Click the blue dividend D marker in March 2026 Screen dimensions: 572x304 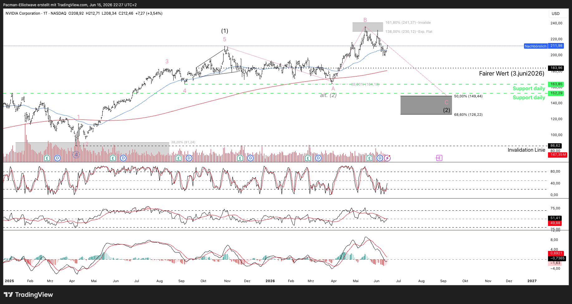point(318,158)
